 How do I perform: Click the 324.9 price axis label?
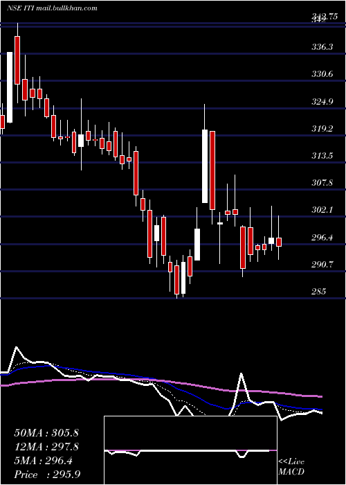322,101
